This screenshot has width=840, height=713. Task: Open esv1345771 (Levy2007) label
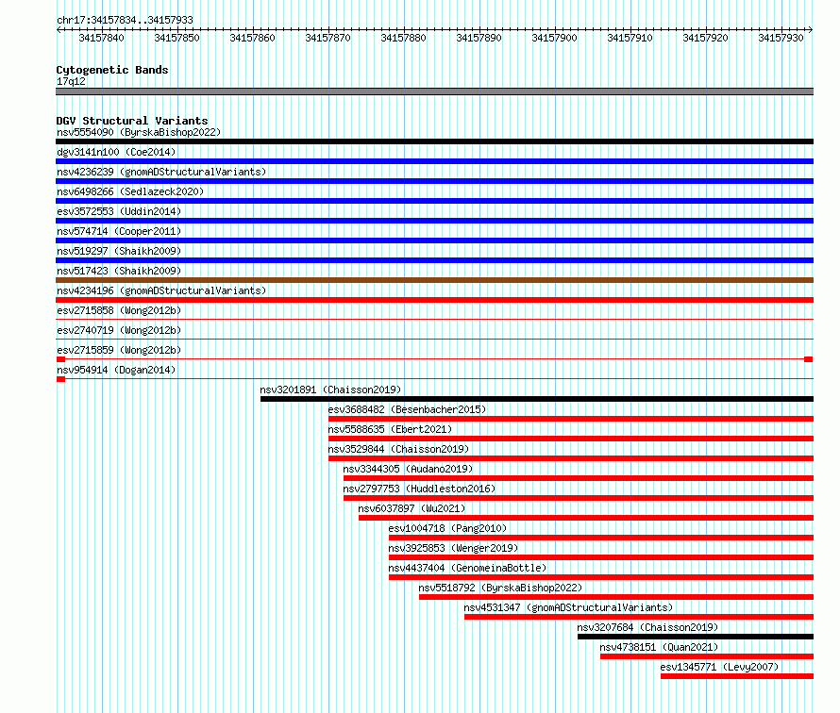pyautogui.click(x=719, y=667)
